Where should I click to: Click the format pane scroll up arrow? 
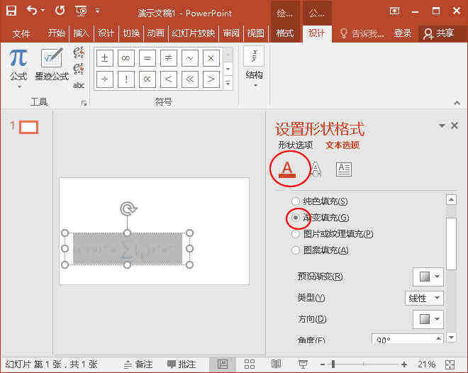click(x=451, y=199)
